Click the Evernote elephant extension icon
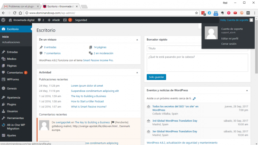 [x=222, y=13]
